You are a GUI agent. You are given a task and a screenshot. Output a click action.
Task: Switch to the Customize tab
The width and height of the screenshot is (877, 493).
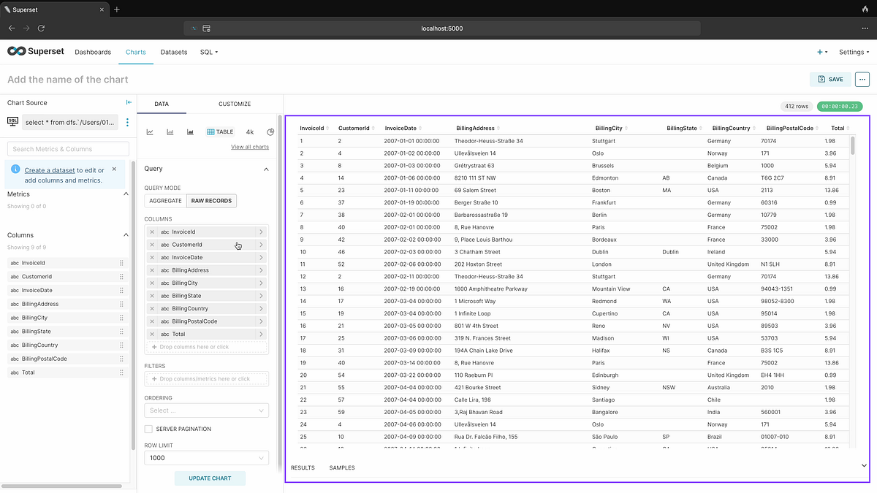(x=235, y=104)
